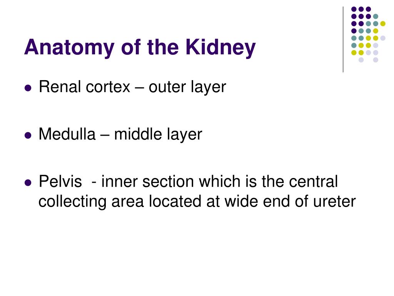Click the slide title Anatomy of the Kidney
This screenshot has width=394, height=296.
click(140, 48)
